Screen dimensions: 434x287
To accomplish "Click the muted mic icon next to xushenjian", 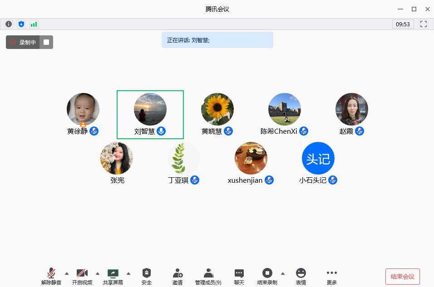I will [x=269, y=180].
